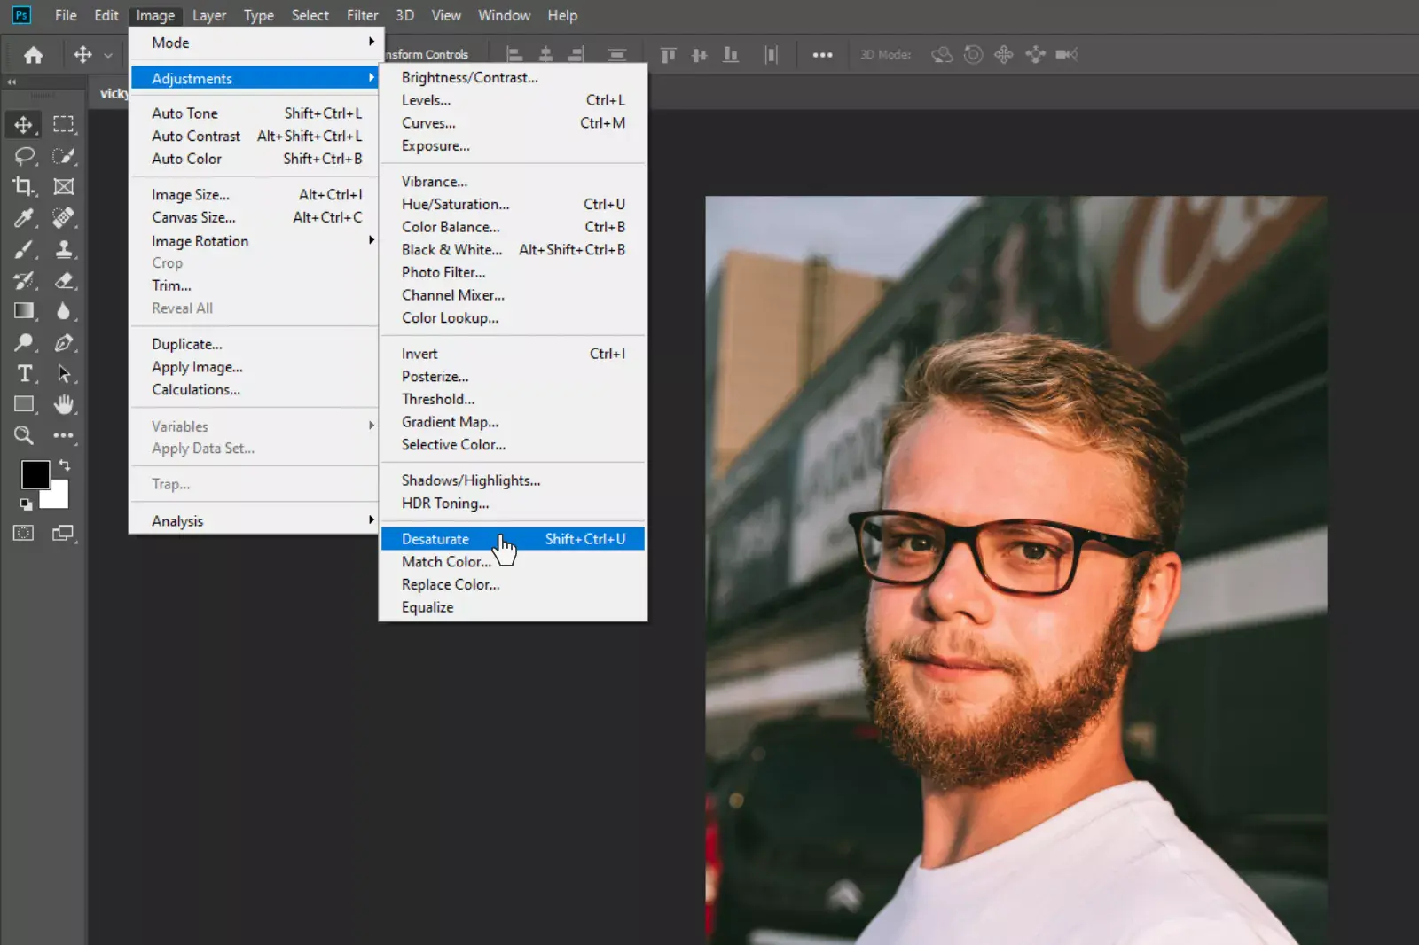
Task: Select the Pen tool
Action: (x=63, y=343)
